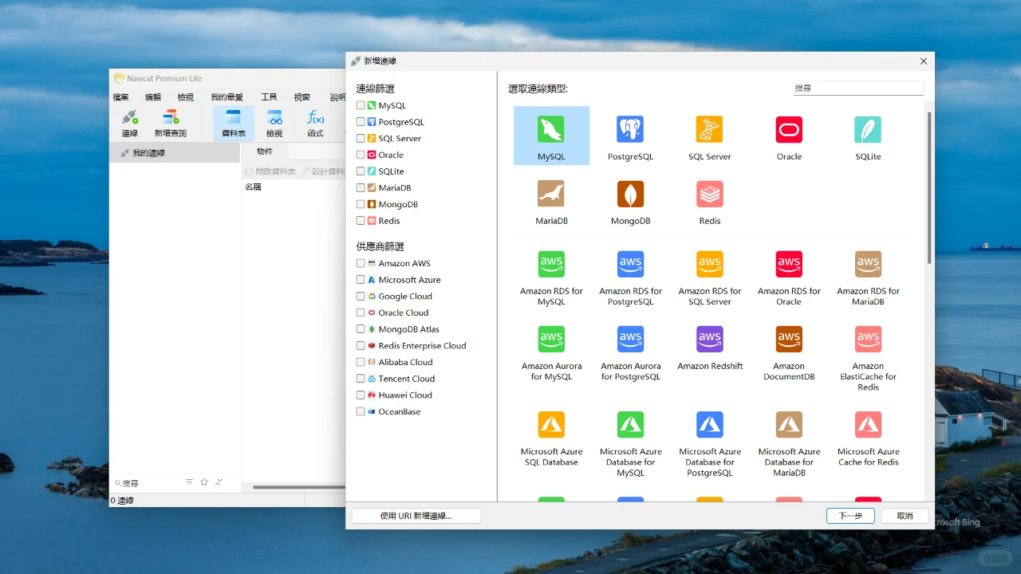Choose the PostgreSQL connection type tile

630,136
